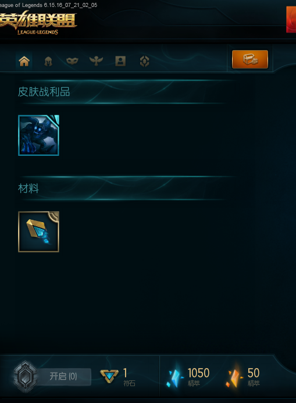
Task: Click the triangular 符石 gemstone icon
Action: [x=109, y=376]
